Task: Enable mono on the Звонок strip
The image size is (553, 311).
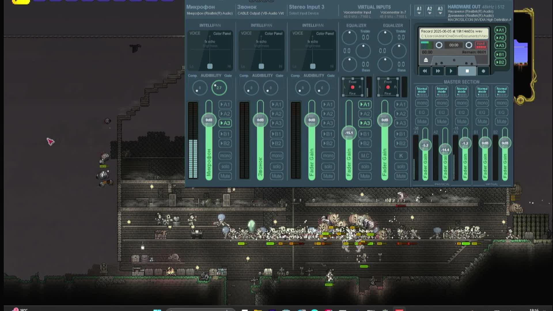Action: (x=276, y=155)
